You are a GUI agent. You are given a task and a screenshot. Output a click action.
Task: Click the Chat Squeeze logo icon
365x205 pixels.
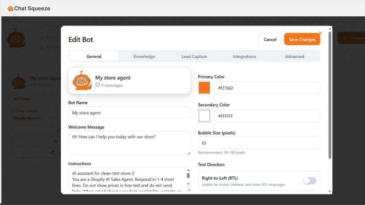(10, 8)
